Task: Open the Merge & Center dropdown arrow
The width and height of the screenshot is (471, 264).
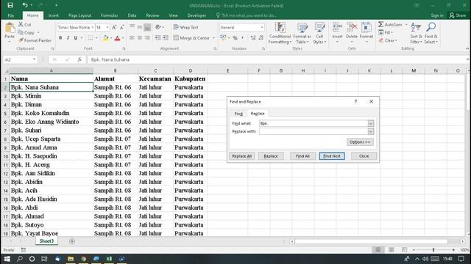Action: point(214,38)
